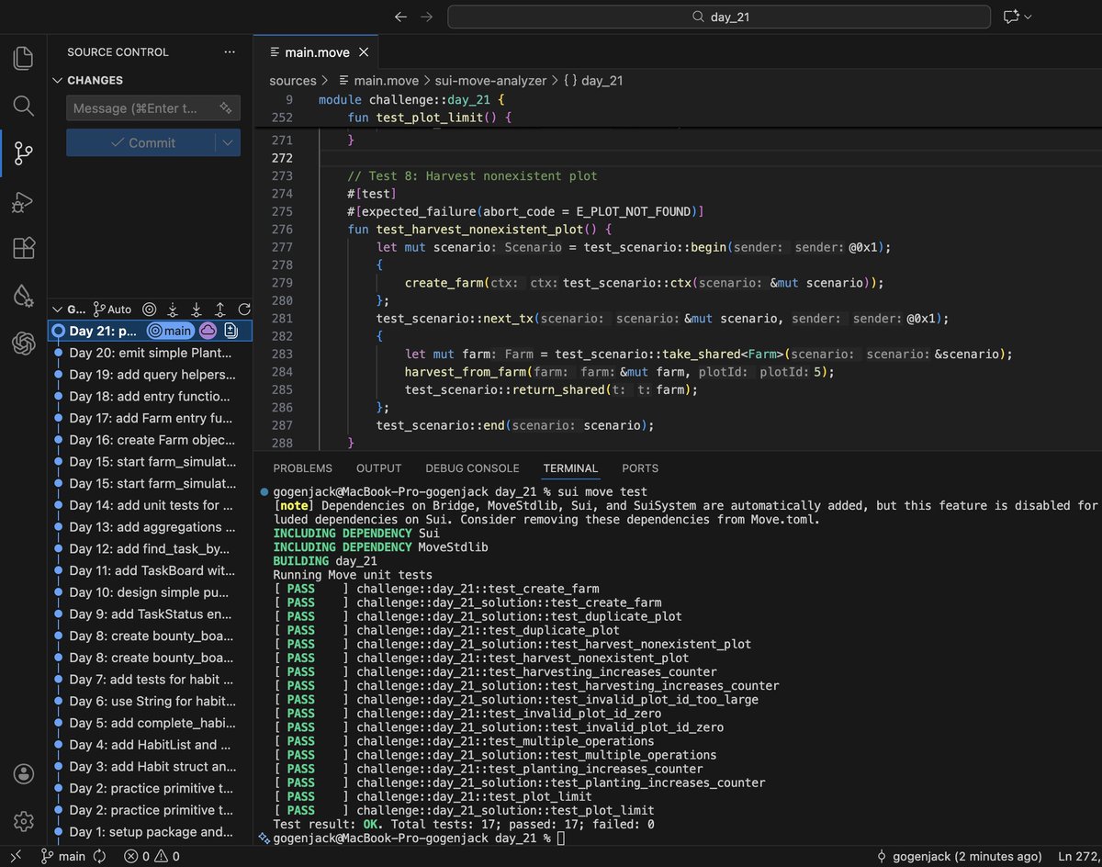Close the main.move editor tab
Screen dimensions: 1102x867
click(365, 52)
